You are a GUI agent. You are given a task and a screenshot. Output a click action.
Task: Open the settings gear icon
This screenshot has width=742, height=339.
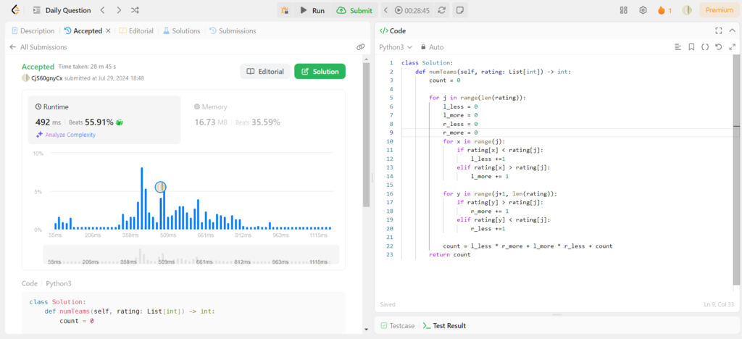643,10
